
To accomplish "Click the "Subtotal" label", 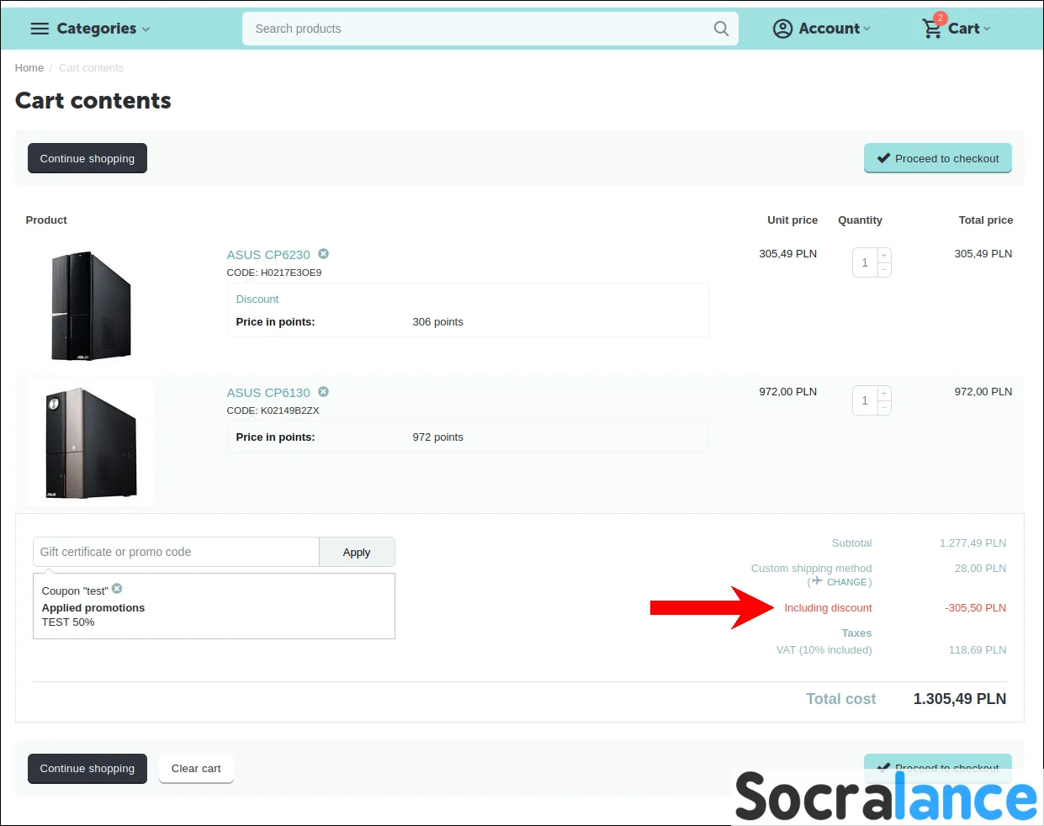I will point(852,543).
